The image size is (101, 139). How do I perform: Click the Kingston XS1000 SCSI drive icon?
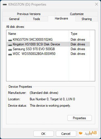click(10, 45)
